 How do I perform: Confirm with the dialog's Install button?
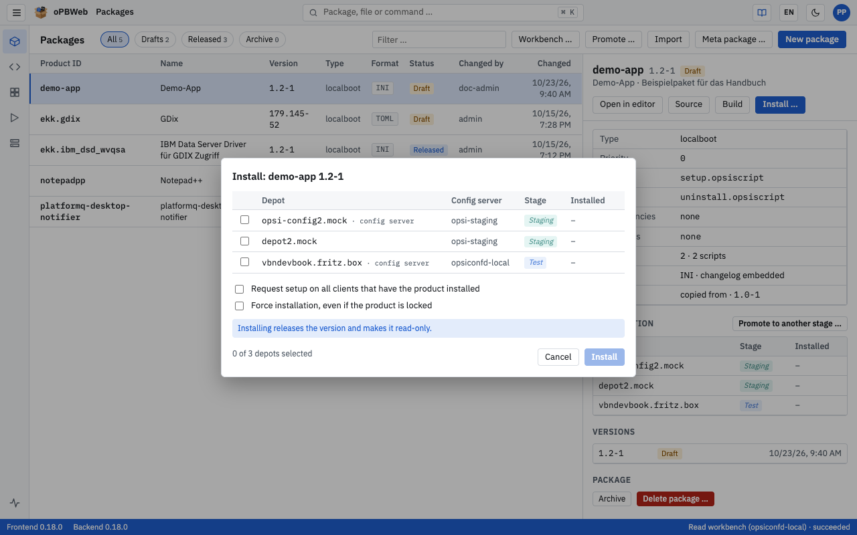(x=604, y=357)
